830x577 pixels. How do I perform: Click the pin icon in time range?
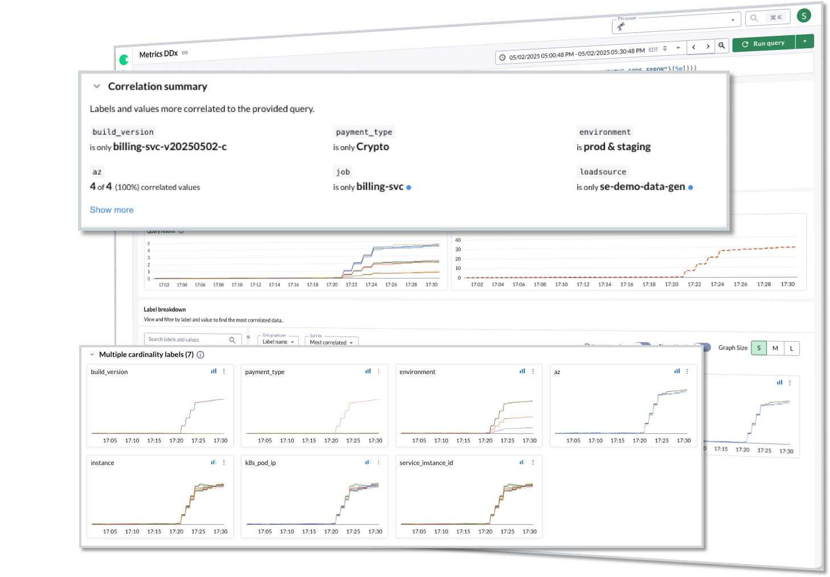coord(664,49)
